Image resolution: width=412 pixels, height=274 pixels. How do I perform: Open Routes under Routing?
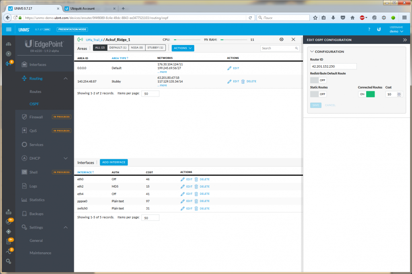[35, 92]
